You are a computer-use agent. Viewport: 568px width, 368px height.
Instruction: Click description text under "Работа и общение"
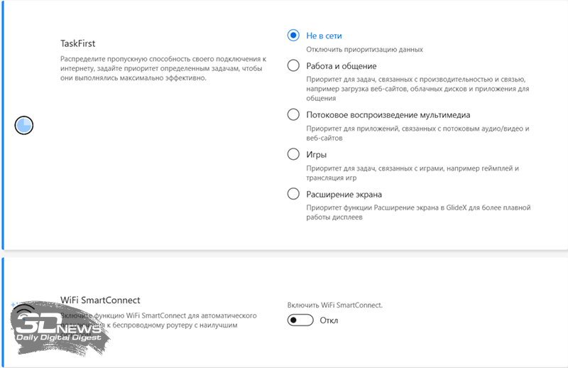point(417,90)
